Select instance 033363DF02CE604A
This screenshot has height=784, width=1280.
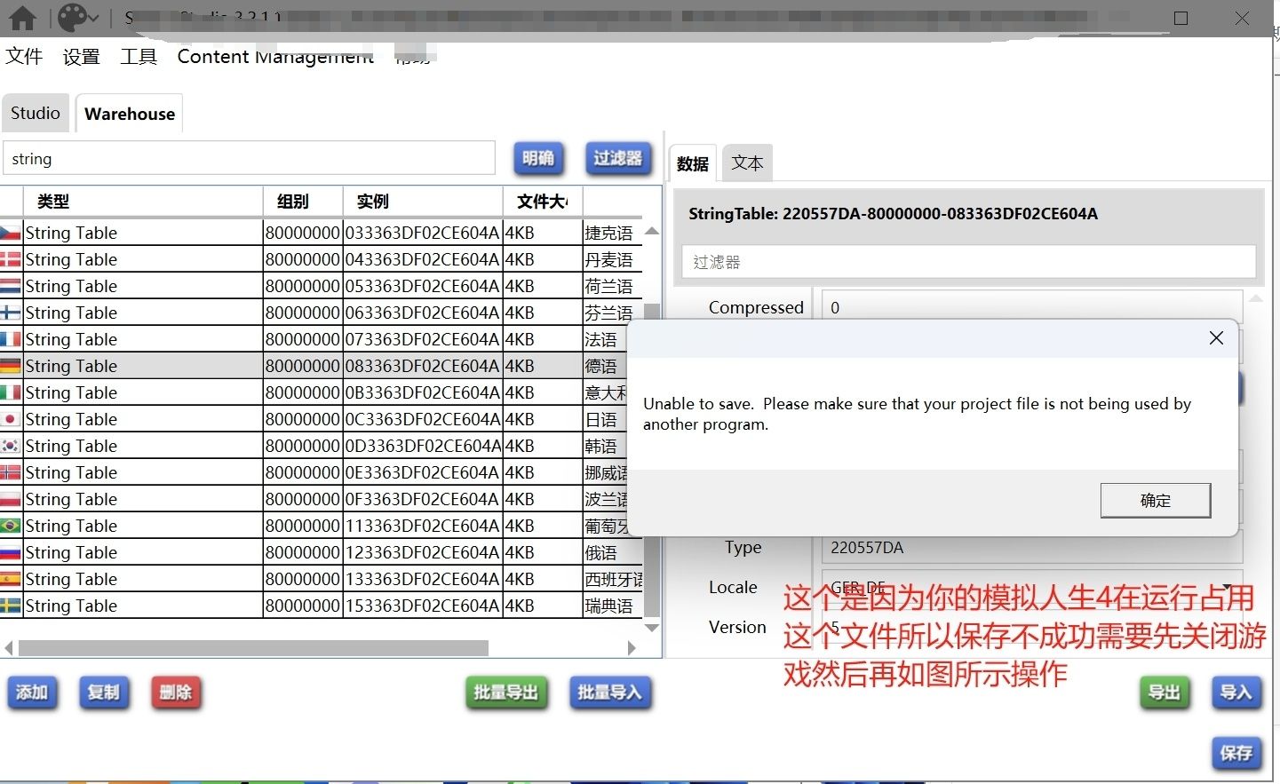click(x=423, y=233)
